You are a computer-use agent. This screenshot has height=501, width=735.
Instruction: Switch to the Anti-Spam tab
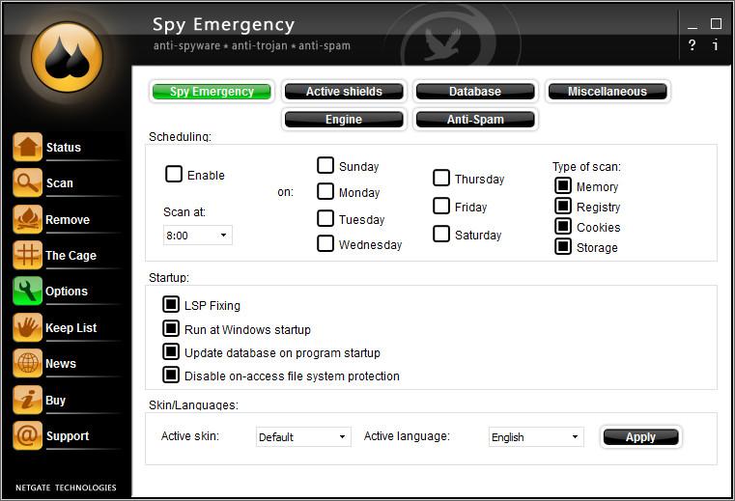coord(475,120)
